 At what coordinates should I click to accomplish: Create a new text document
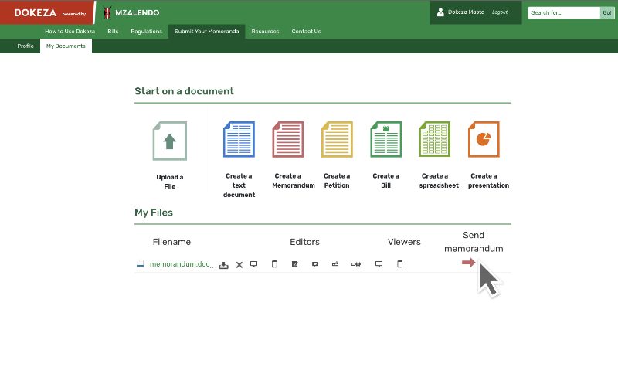point(239,140)
